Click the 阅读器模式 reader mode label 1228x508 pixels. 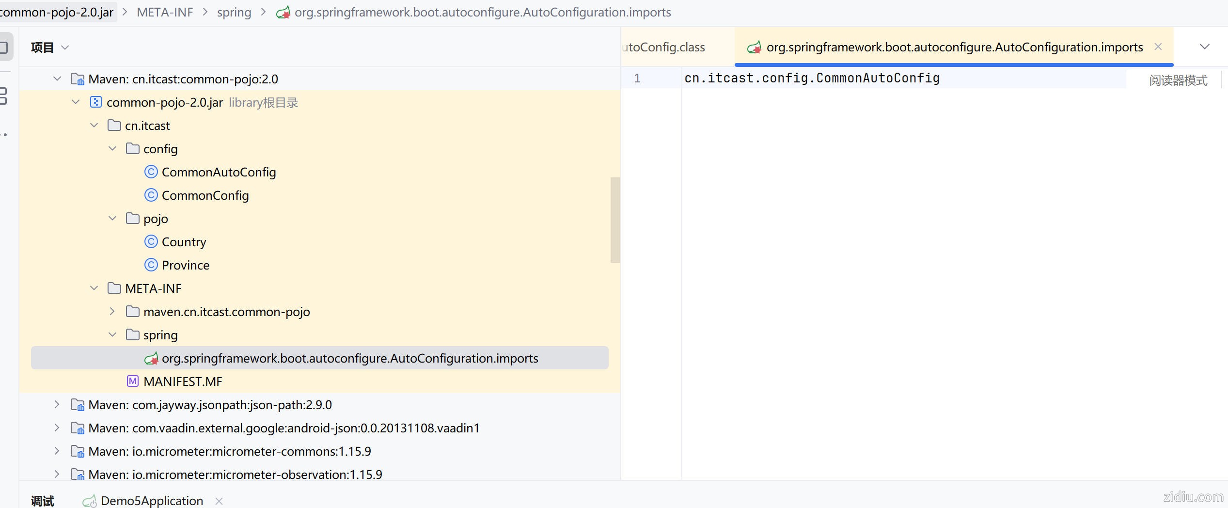[1178, 80]
